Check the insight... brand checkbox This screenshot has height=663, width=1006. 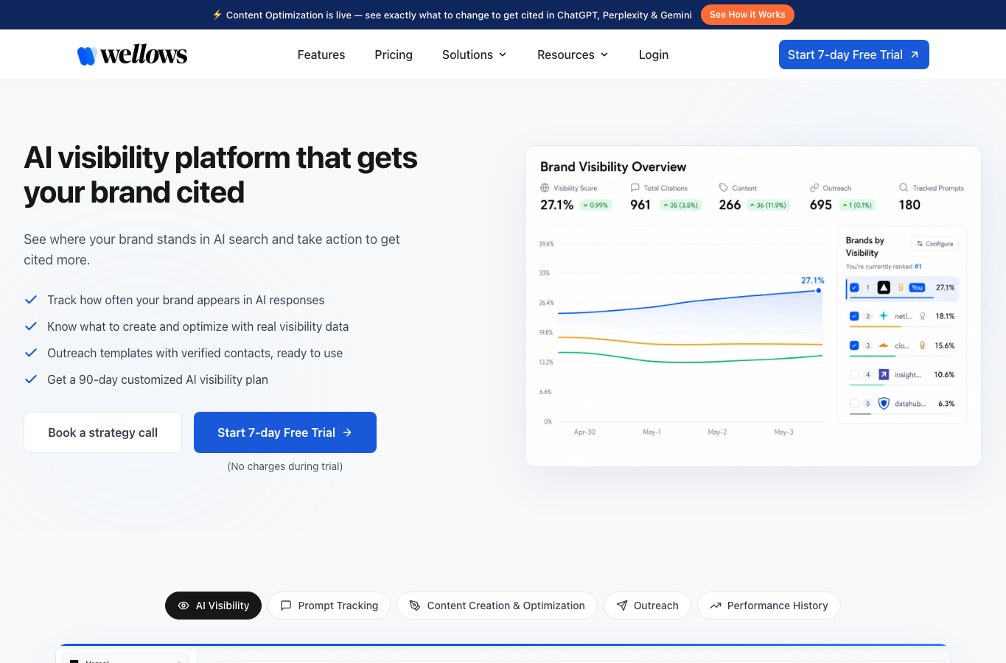(x=854, y=374)
